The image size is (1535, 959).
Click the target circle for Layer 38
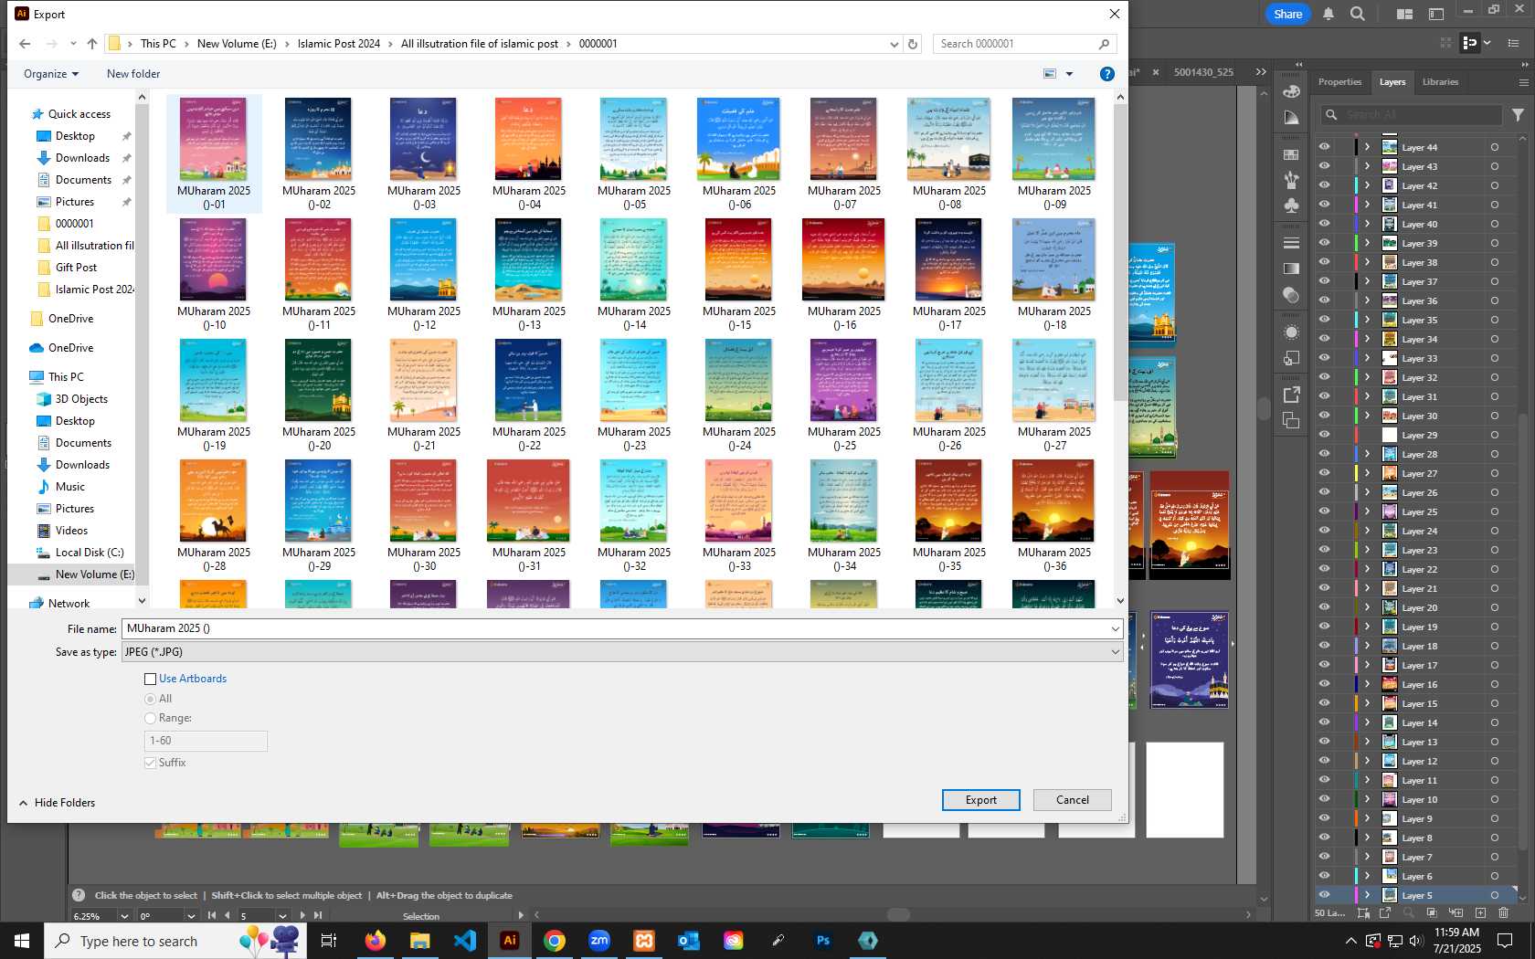coord(1495,262)
